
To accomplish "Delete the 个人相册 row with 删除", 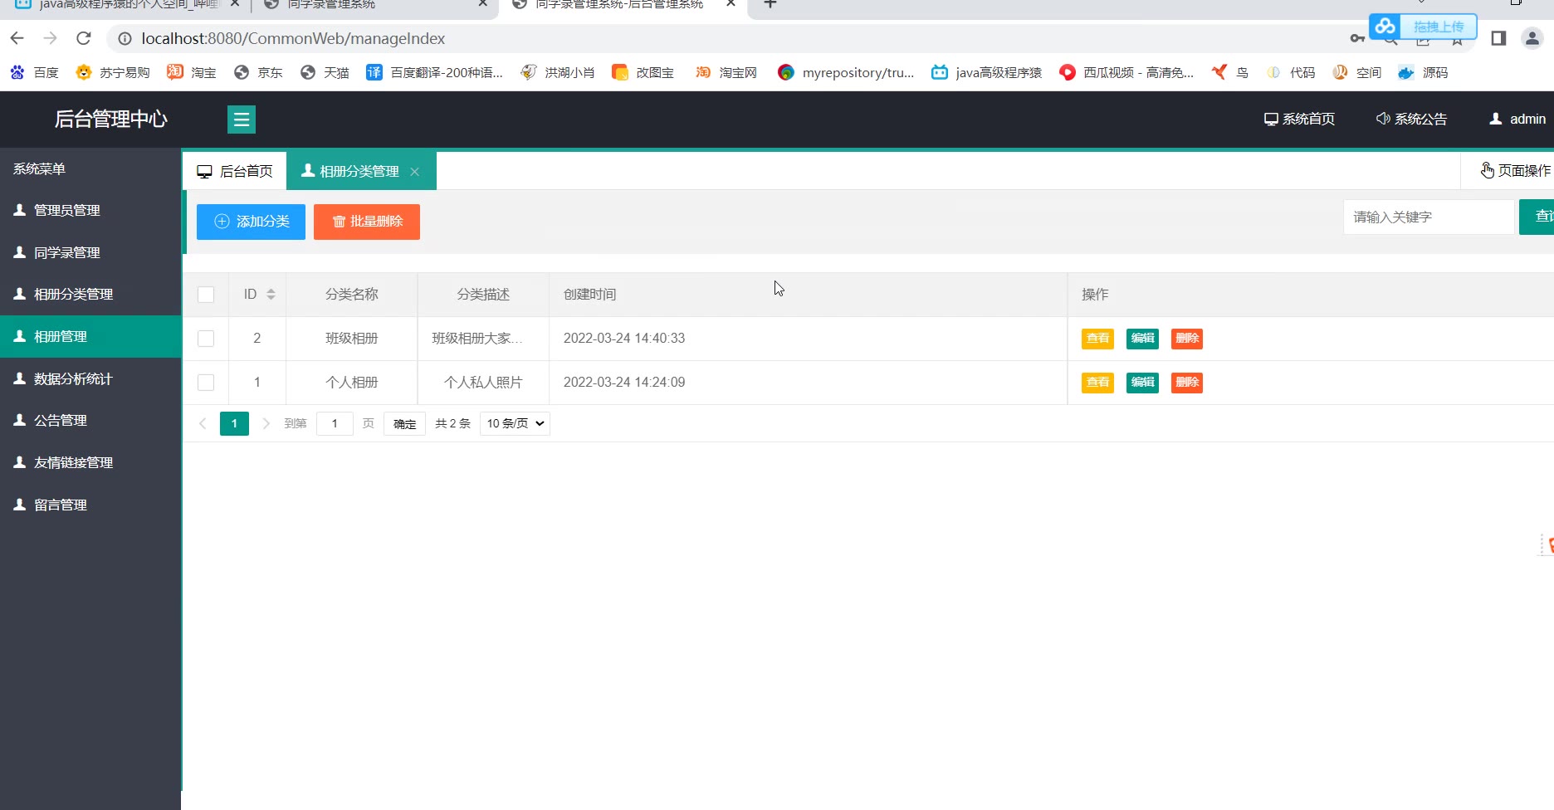I will click(x=1187, y=383).
